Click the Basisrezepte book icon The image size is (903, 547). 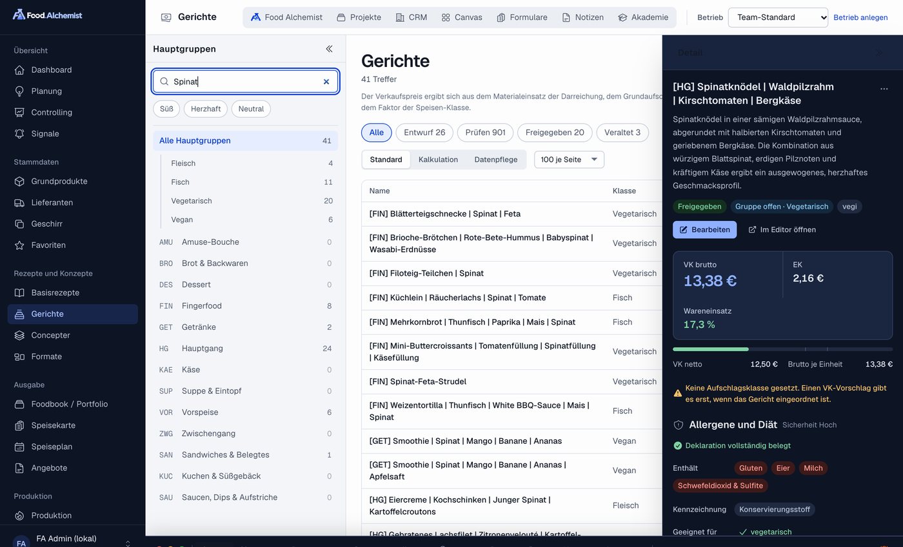pyautogui.click(x=19, y=293)
